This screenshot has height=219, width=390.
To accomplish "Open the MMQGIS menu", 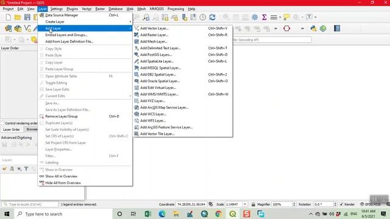I will coord(157,9).
